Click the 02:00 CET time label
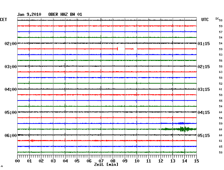Viewport: 224px width, 170px height. (11, 43)
